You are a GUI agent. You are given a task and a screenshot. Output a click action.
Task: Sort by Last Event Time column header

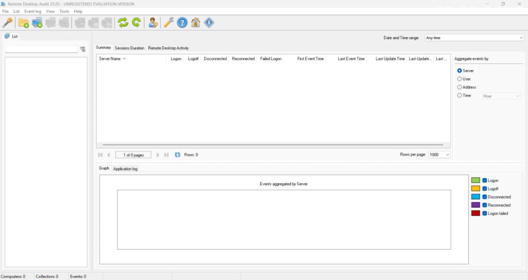tap(346, 59)
